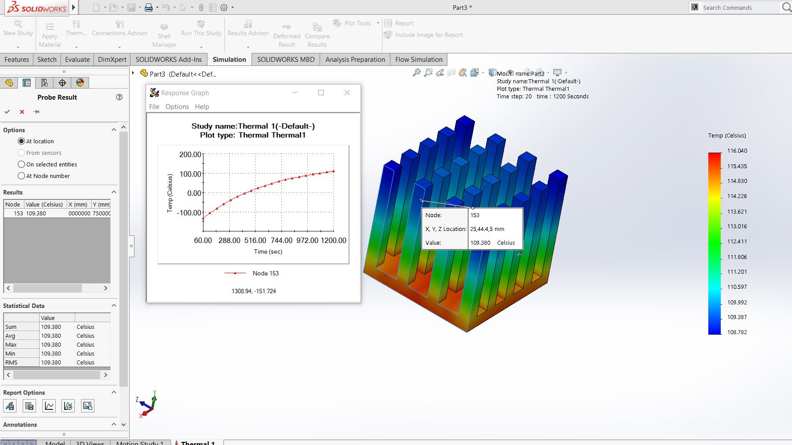This screenshot has height=445, width=792.
Task: Select the At location radio button
Action: point(21,141)
